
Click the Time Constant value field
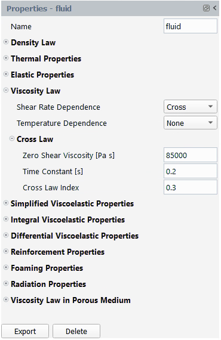click(190, 171)
